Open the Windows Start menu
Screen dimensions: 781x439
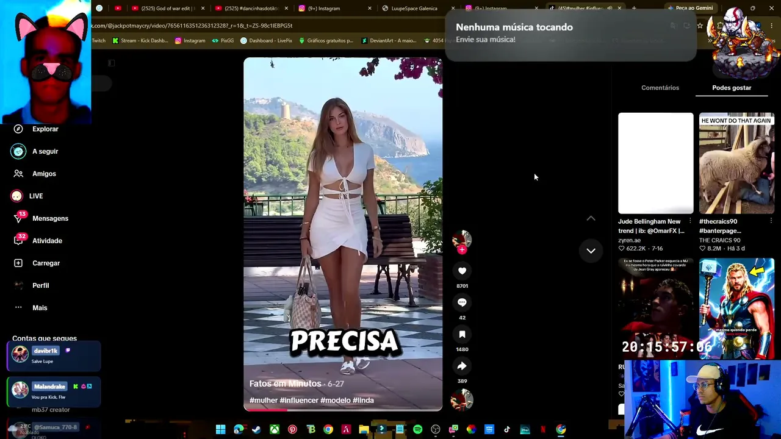[x=221, y=429]
